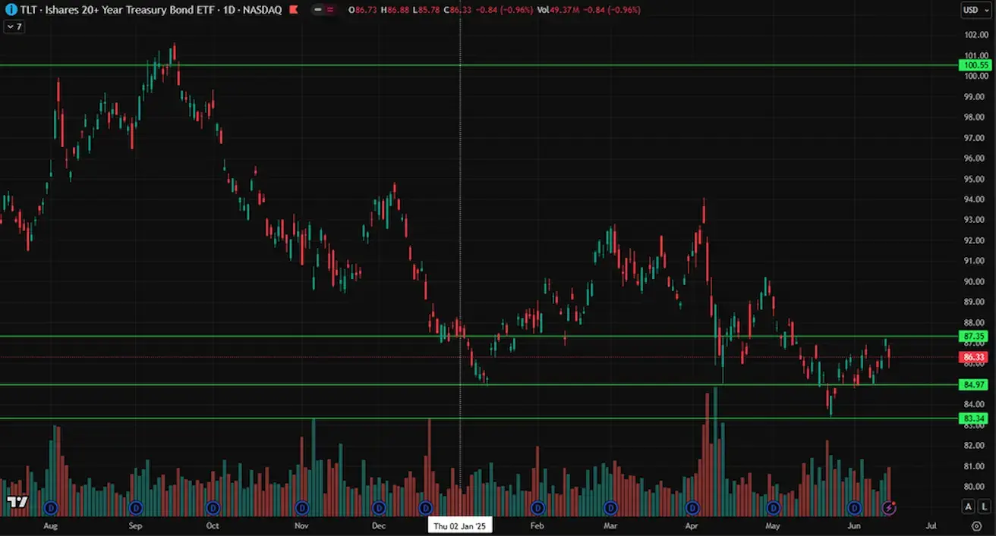The width and height of the screenshot is (996, 536).
Task: Open the dividend marker above Nov
Action: tap(301, 507)
